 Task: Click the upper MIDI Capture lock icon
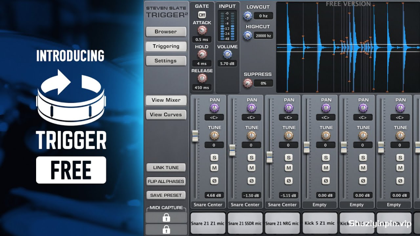pos(167,218)
